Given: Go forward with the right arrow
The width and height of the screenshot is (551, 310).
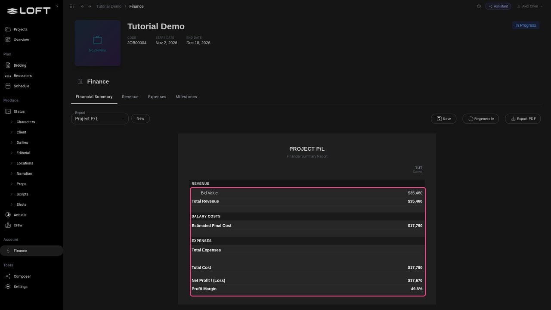Looking at the screenshot, I should [90, 6].
